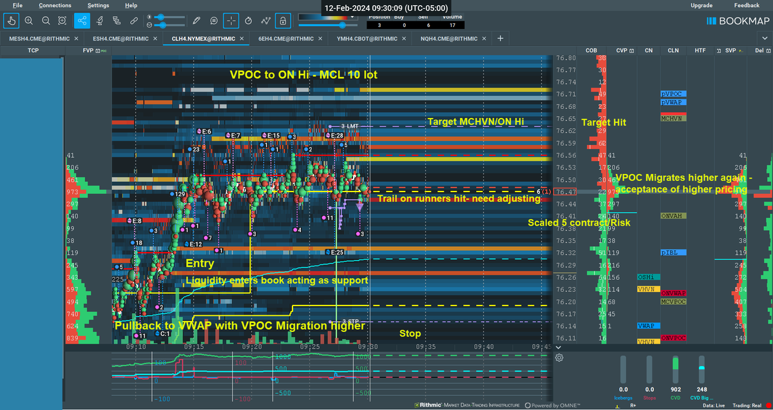The width and height of the screenshot is (773, 410).
Task: Click the small icon next to CVP
Action: [632, 50]
